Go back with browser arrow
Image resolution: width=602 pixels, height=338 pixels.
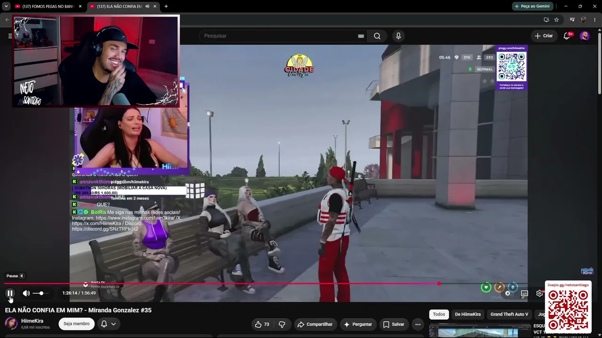click(x=7, y=20)
